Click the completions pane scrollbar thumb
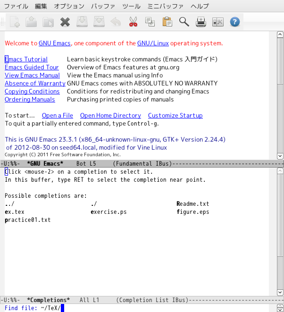 [280, 215]
